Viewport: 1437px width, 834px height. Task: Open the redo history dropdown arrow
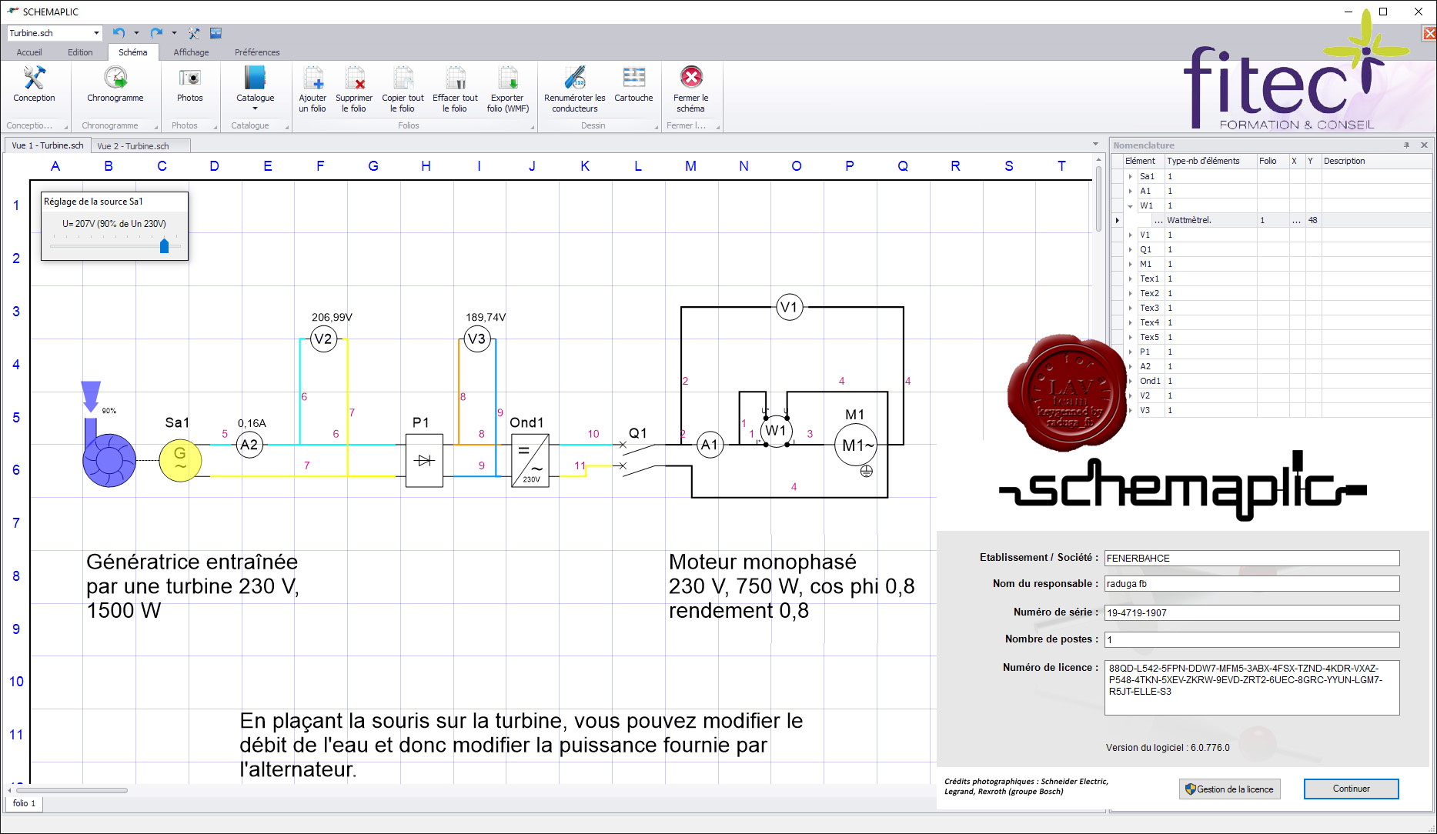coord(174,33)
